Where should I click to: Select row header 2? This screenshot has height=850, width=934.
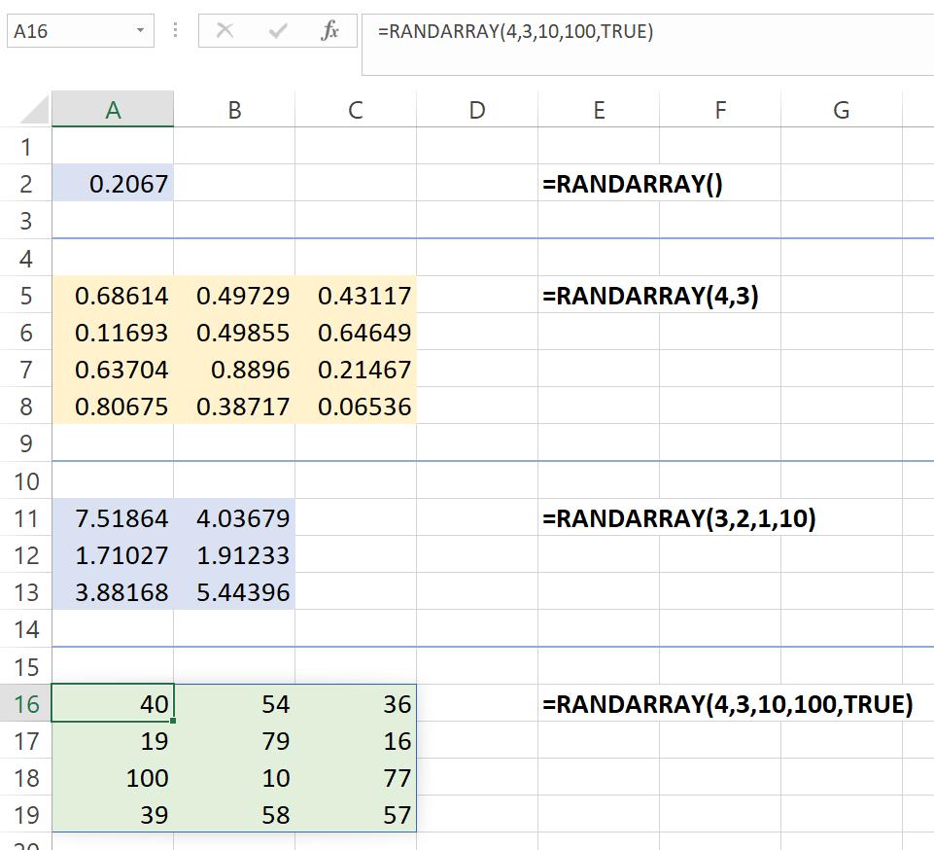pos(27,184)
